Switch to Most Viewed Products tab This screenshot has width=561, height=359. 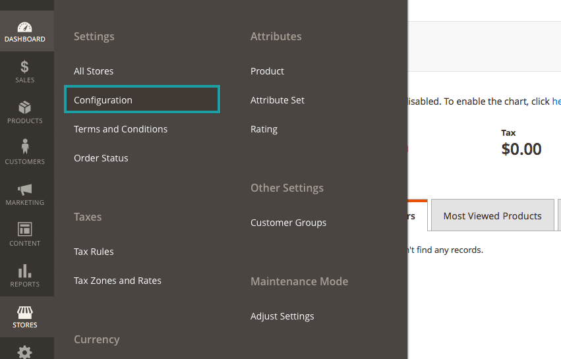[x=492, y=216]
